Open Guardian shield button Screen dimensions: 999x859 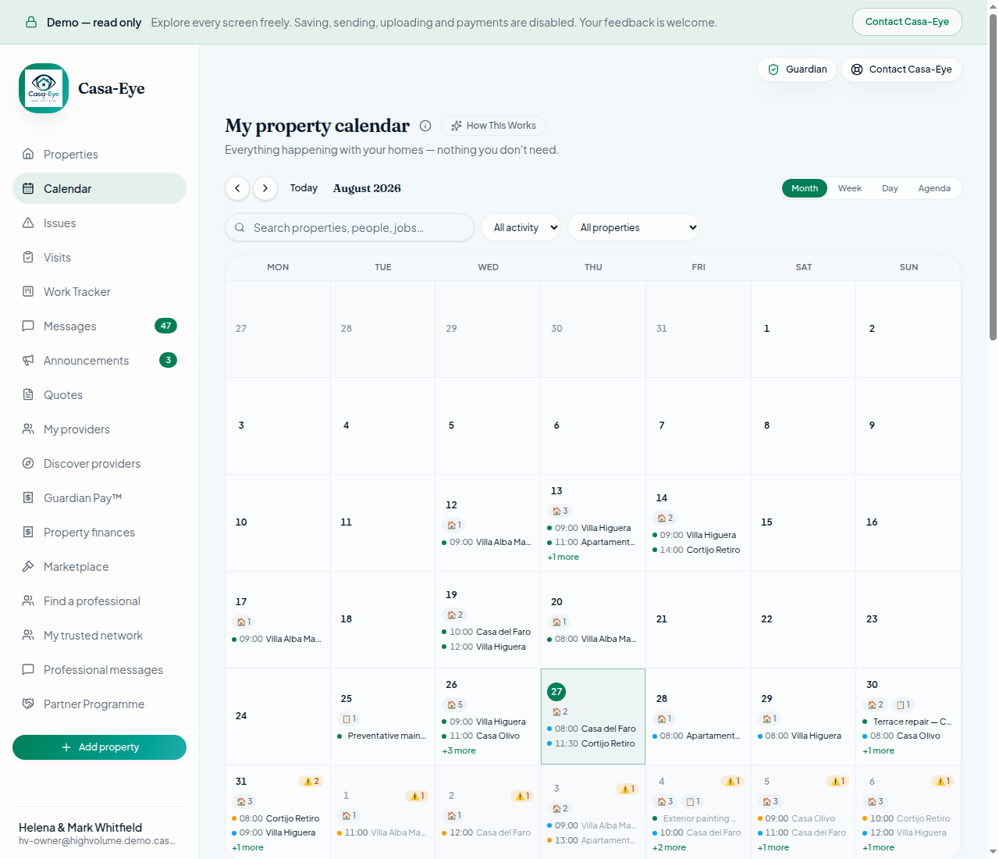tap(797, 70)
